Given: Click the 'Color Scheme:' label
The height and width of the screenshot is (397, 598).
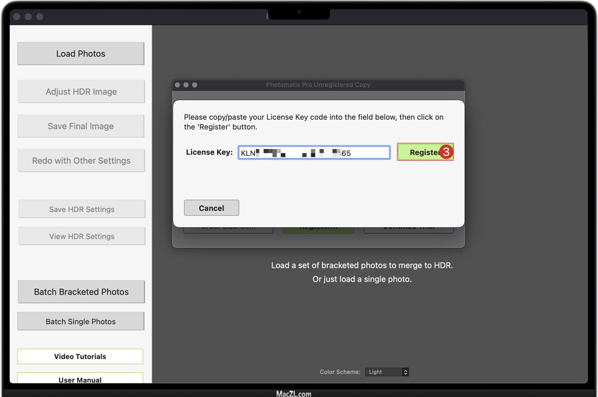Looking at the screenshot, I should tap(340, 372).
